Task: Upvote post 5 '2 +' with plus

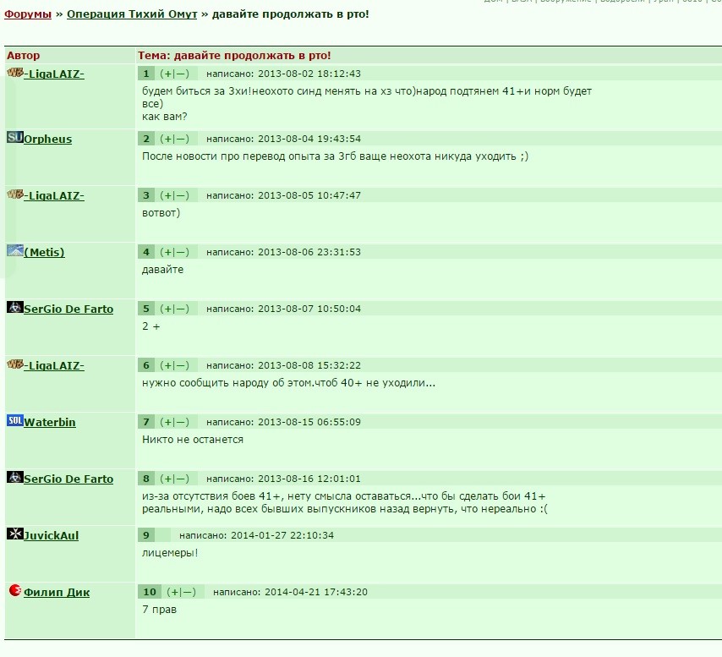Action: pyautogui.click(x=168, y=309)
